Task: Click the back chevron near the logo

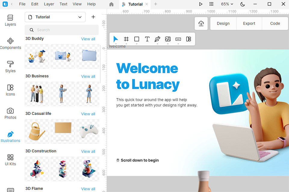Action: pyautogui.click(x=12, y=4)
